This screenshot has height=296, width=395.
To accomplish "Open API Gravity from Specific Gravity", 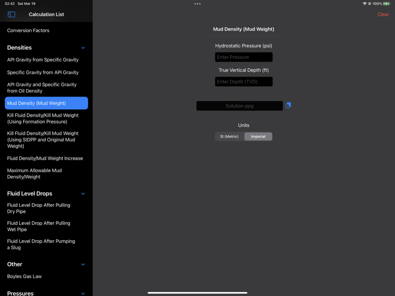I will pyautogui.click(x=43, y=60).
